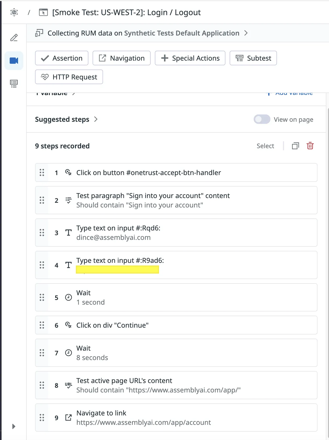This screenshot has height=440, width=329.
Task: Add a Navigation step
Action: coord(122,58)
